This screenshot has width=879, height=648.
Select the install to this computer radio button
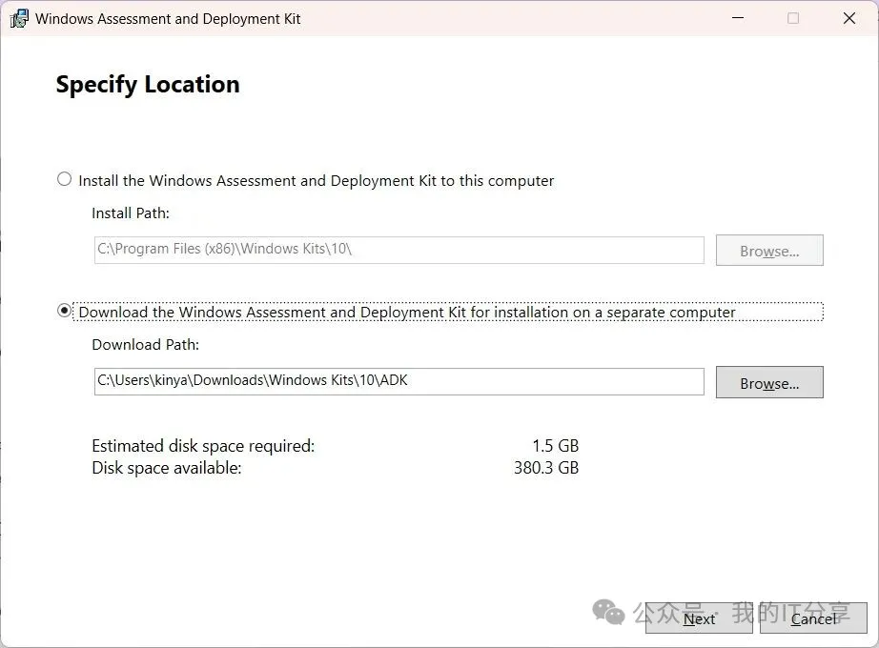click(x=65, y=179)
